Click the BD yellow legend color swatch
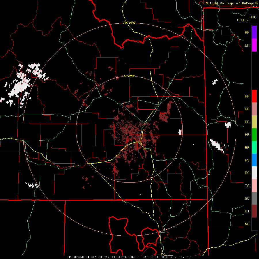259x259 pixels. coord(254,122)
